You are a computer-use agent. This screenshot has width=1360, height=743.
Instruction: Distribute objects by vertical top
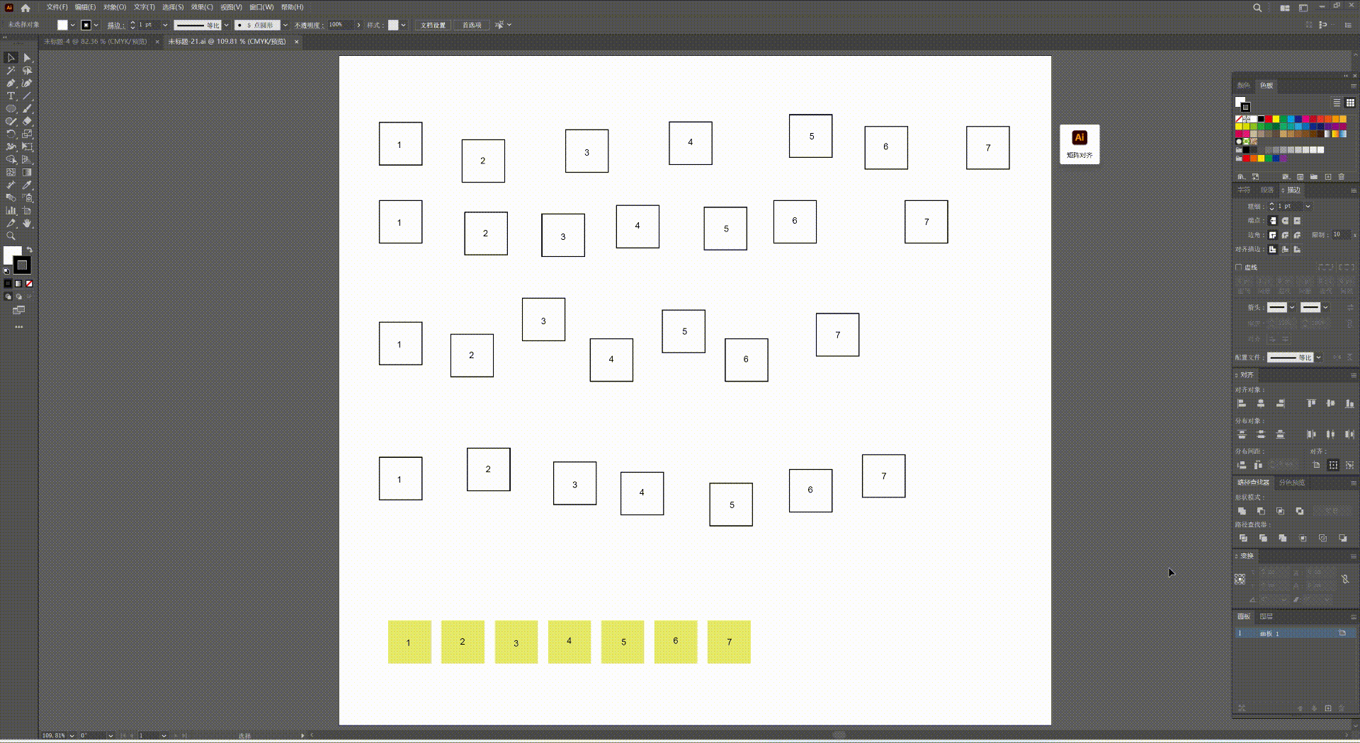pos(1242,434)
